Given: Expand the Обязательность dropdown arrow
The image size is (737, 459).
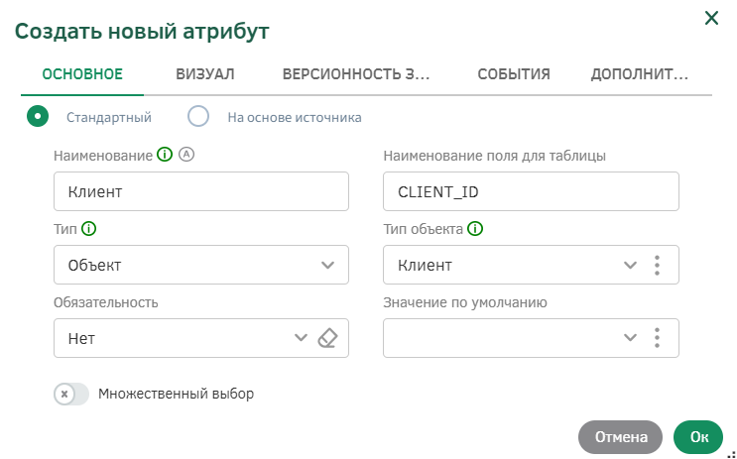Looking at the screenshot, I should (x=301, y=338).
